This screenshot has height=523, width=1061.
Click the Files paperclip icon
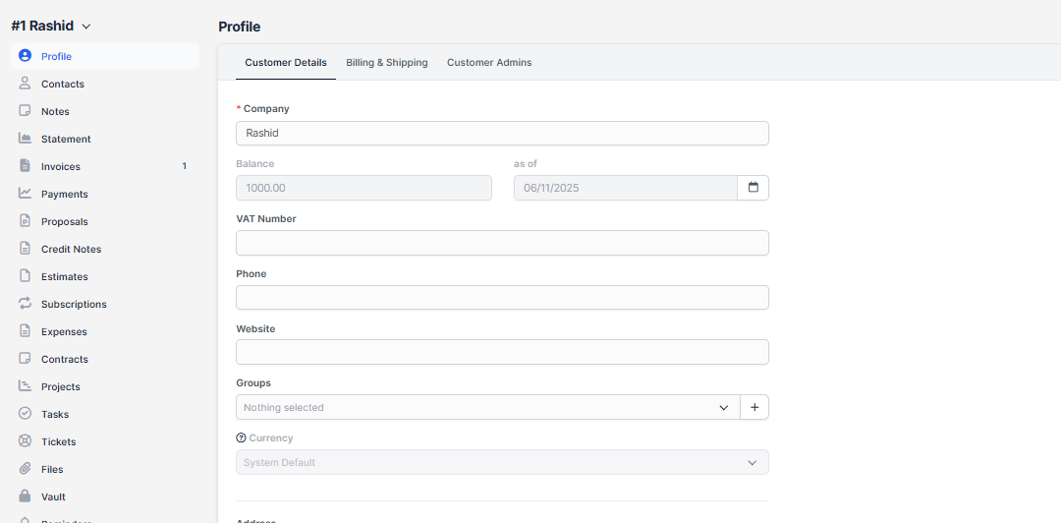tap(26, 469)
